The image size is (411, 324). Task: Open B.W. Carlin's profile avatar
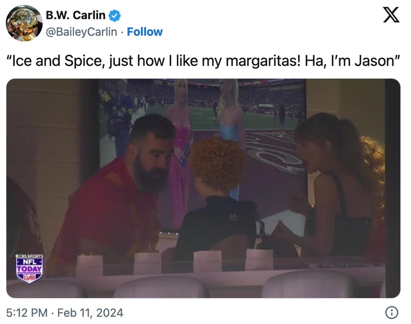coord(24,23)
